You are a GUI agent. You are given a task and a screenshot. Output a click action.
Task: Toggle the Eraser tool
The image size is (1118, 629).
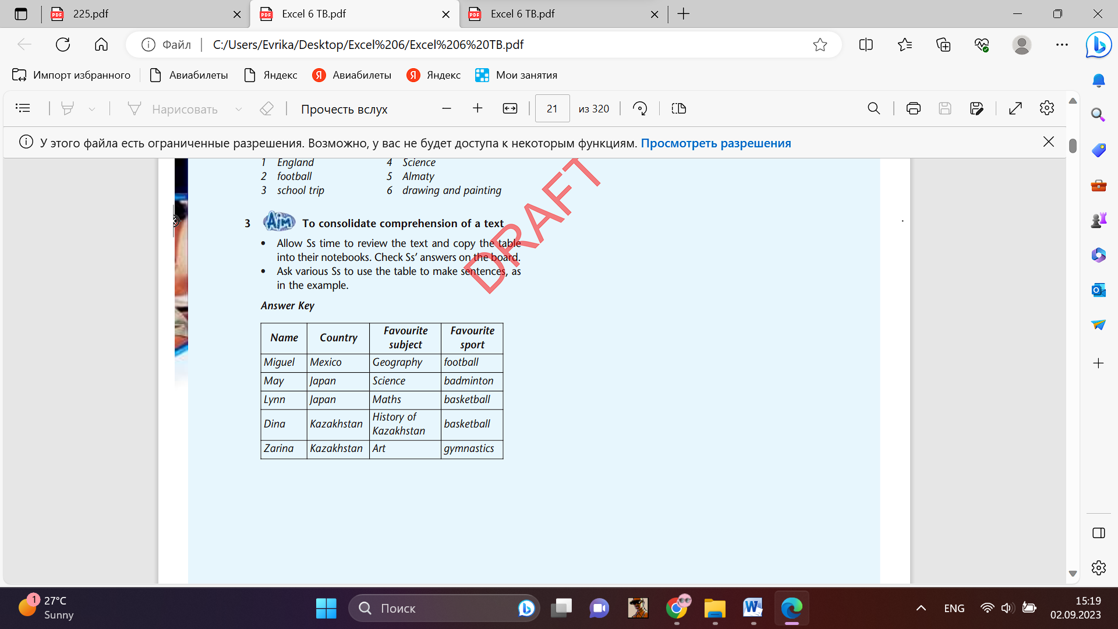click(267, 108)
